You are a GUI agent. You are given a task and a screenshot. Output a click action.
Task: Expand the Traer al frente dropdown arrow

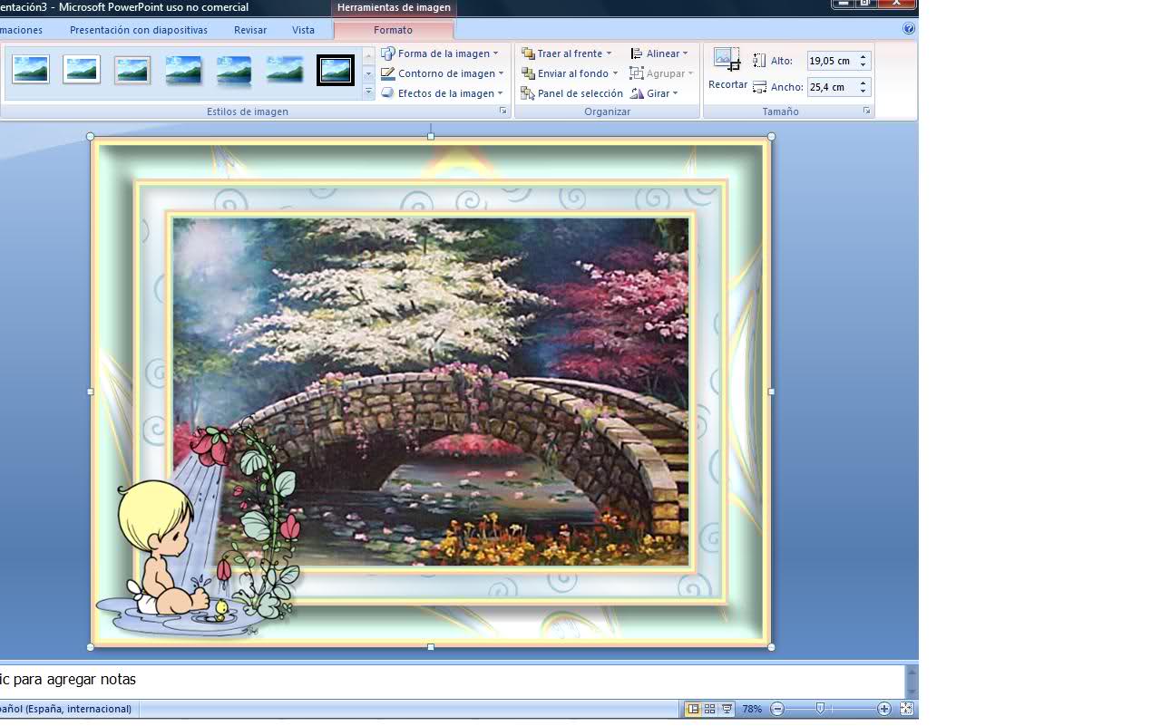pyautogui.click(x=609, y=53)
